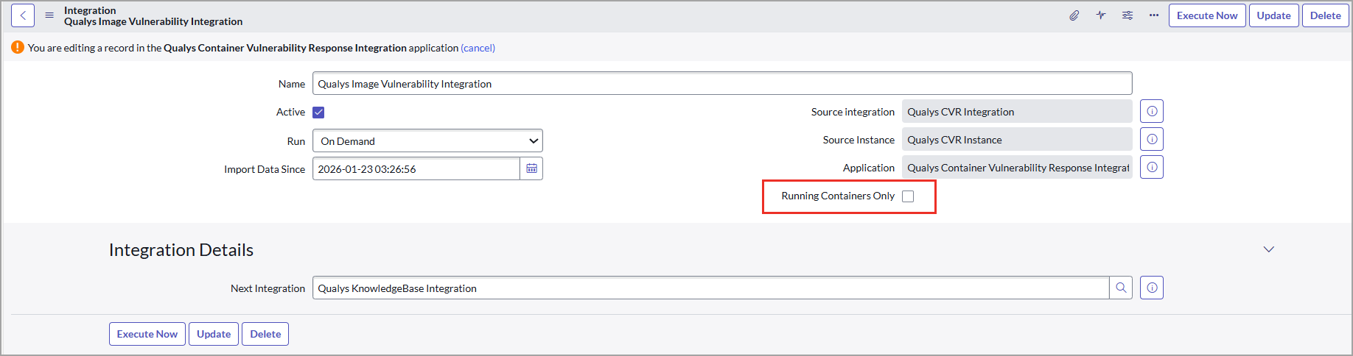Screen dimensions: 1353x356
Task: Open more options ellipsis in header
Action: point(1154,15)
